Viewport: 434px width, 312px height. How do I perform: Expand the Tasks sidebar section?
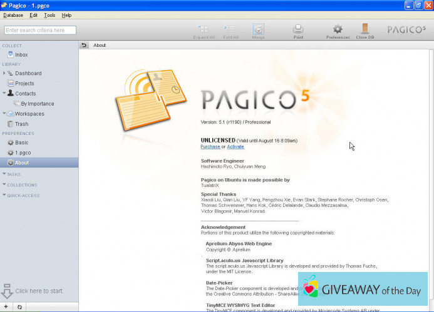pyautogui.click(x=4, y=174)
